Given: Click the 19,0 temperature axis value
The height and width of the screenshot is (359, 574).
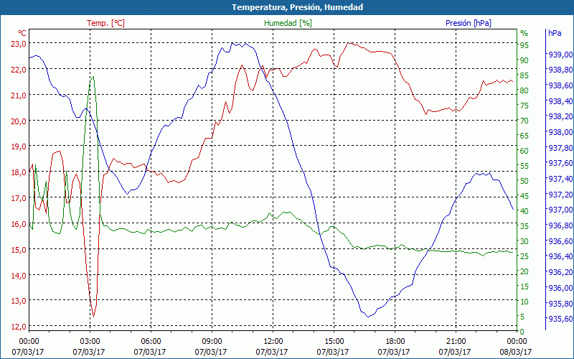Looking at the screenshot, I should tap(17, 146).
